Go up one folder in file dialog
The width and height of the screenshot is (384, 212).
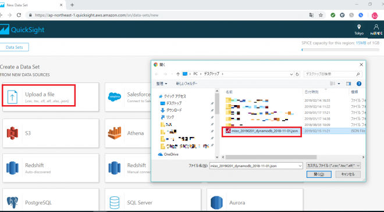pyautogui.click(x=178, y=74)
